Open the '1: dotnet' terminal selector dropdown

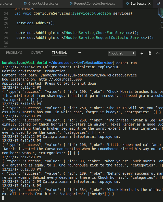(x=122, y=53)
